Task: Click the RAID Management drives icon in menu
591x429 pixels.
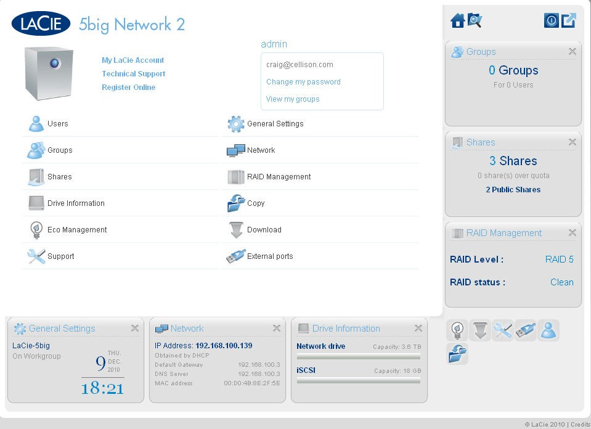Action: [x=236, y=177]
